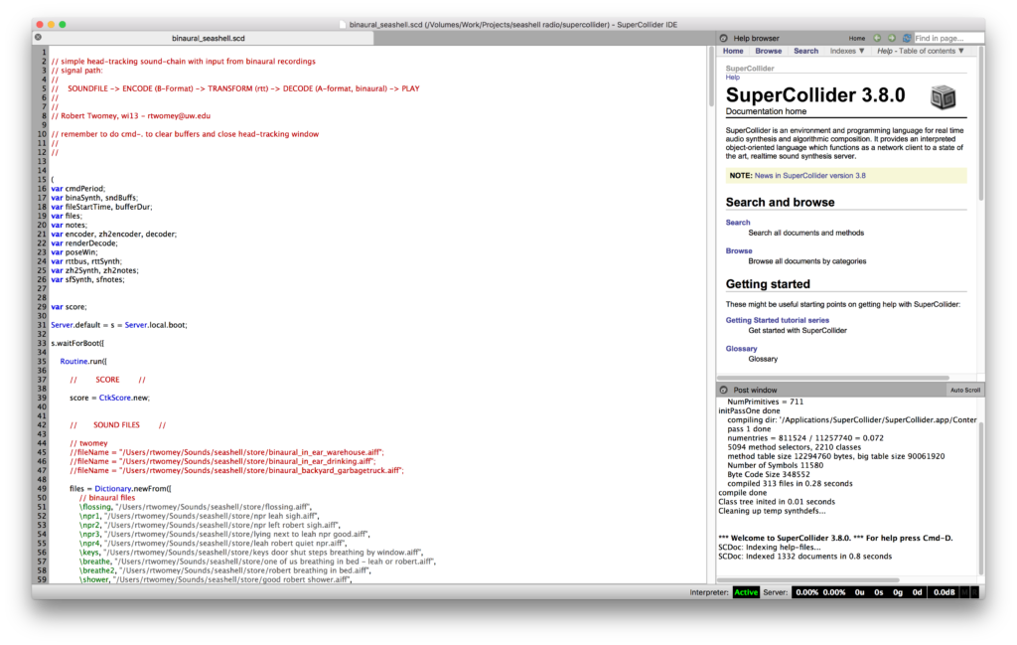The width and height of the screenshot is (1017, 645).
Task: Open the Browse by categories link
Action: 739,250
